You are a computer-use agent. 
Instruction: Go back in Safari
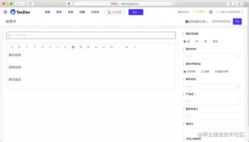(18, 3)
